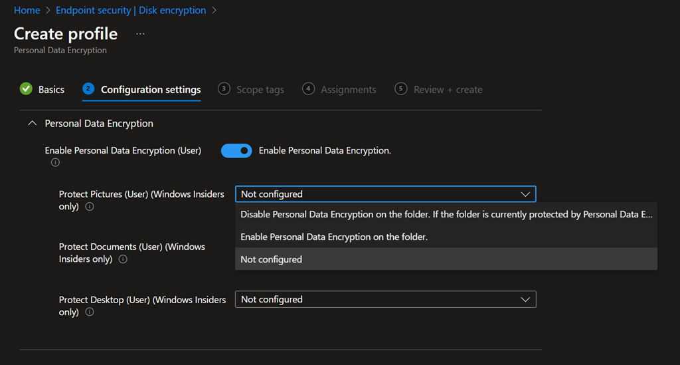Toggle Enable Personal Data Encryption switch
The height and width of the screenshot is (365, 680).
tap(236, 151)
